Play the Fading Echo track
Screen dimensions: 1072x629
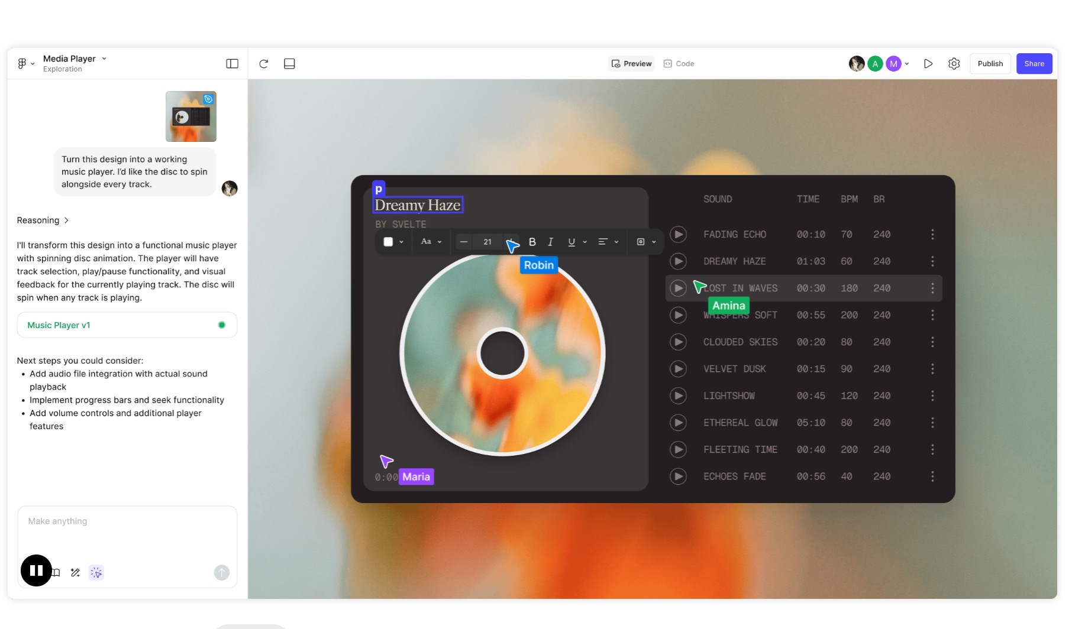678,234
